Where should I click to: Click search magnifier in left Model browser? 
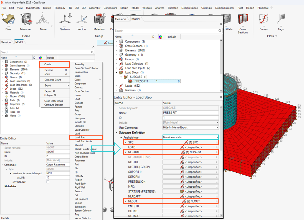[92, 52]
